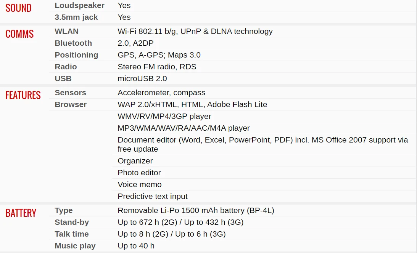Open the 3.5mm jack spec link

coord(76,17)
